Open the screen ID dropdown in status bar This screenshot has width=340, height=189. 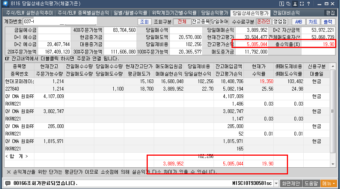[x=276, y=183]
